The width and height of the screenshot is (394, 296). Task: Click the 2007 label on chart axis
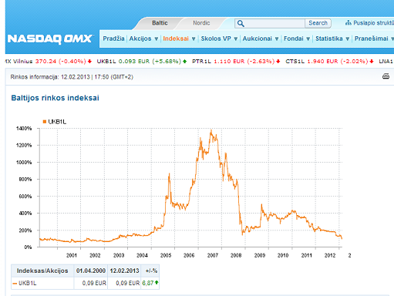click(213, 255)
